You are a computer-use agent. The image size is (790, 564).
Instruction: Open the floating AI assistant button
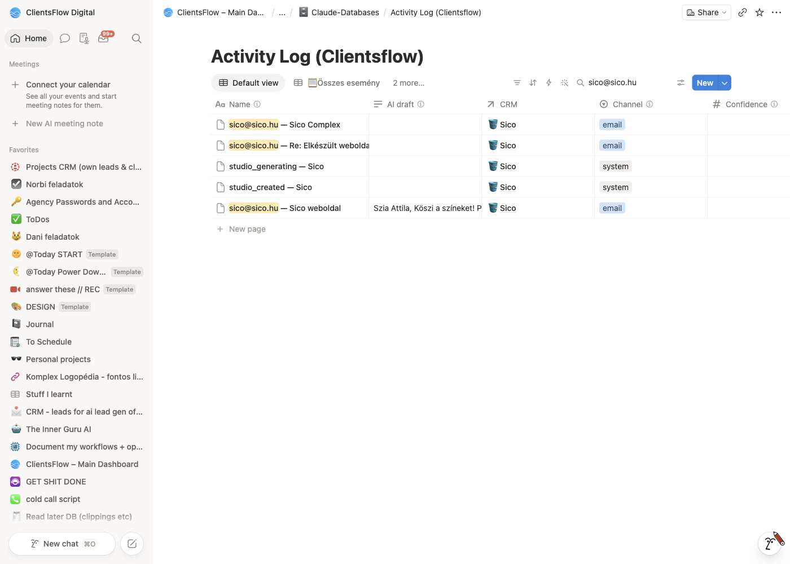pos(770,543)
